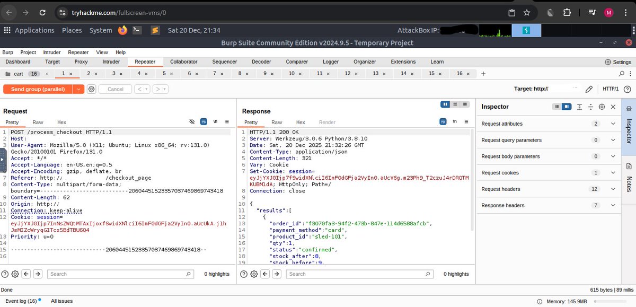Open Request editor hamburger menu

coord(227,122)
